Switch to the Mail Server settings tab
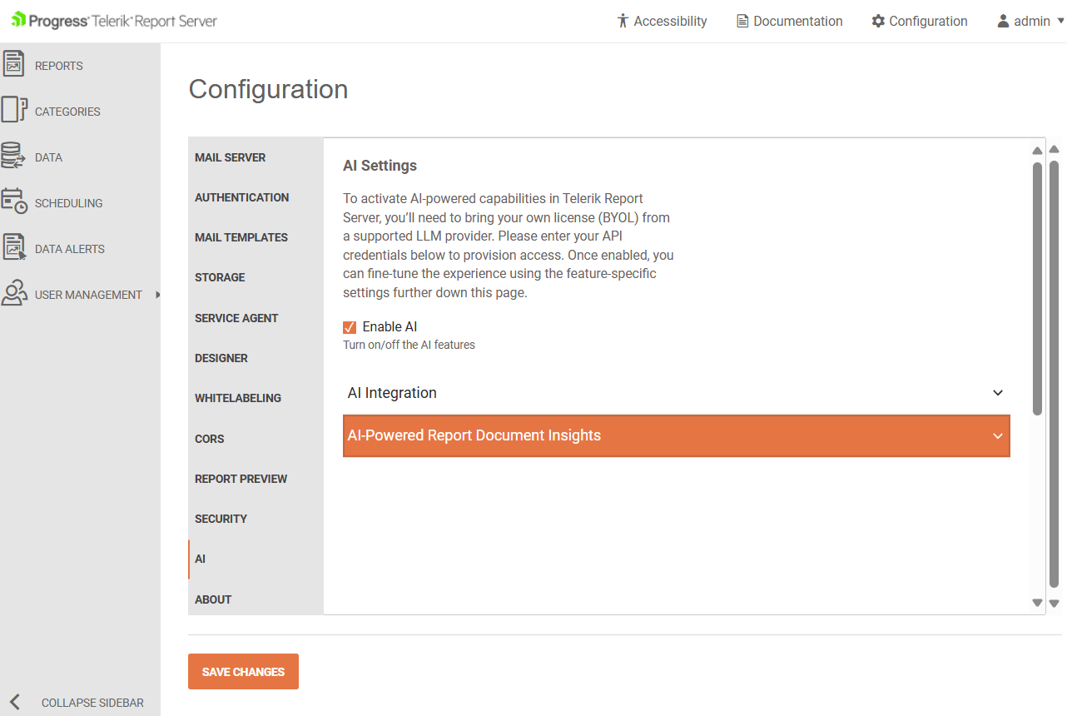Image resolution: width=1067 pixels, height=716 pixels. (x=231, y=157)
